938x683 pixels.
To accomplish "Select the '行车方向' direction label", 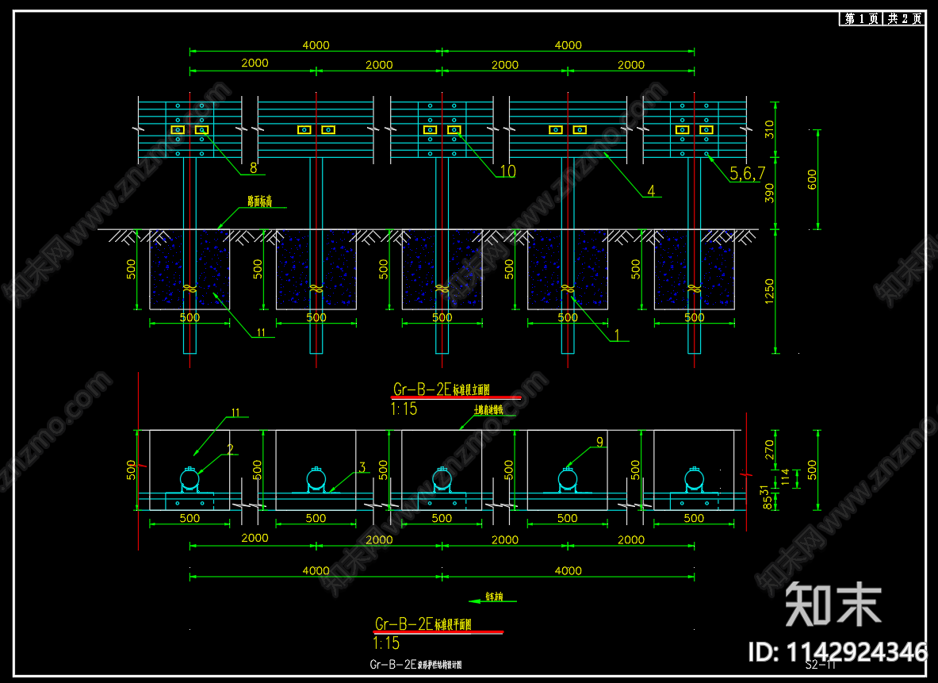I will click(x=494, y=597).
